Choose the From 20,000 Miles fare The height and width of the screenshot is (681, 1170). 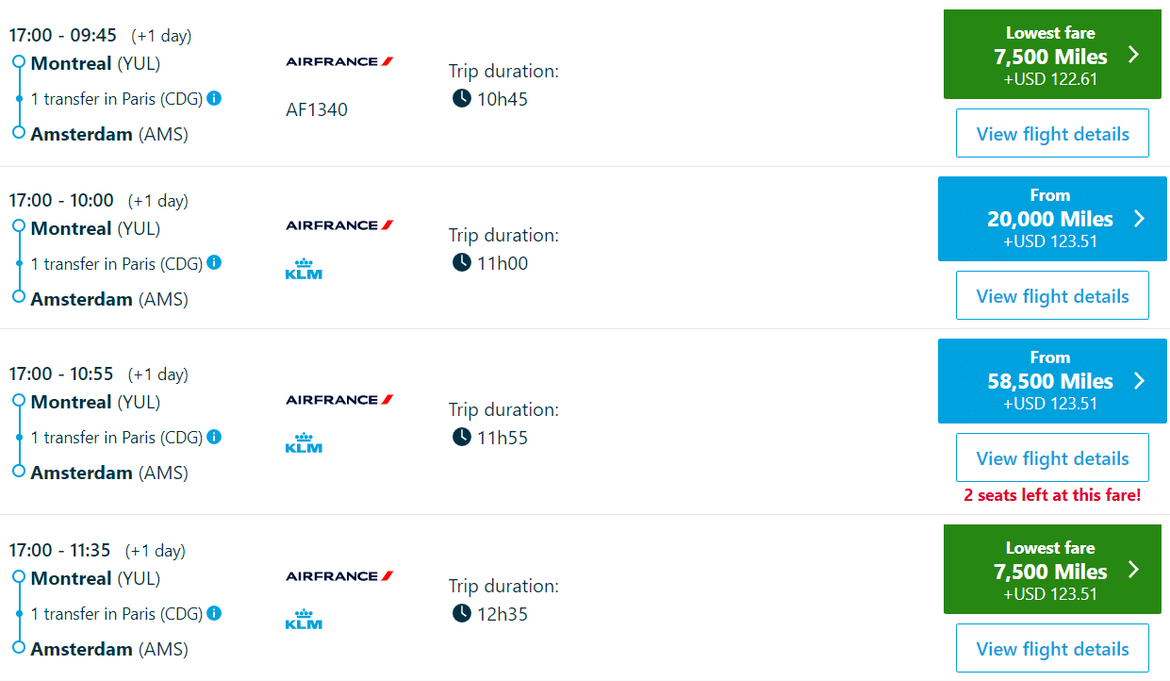(x=1052, y=219)
